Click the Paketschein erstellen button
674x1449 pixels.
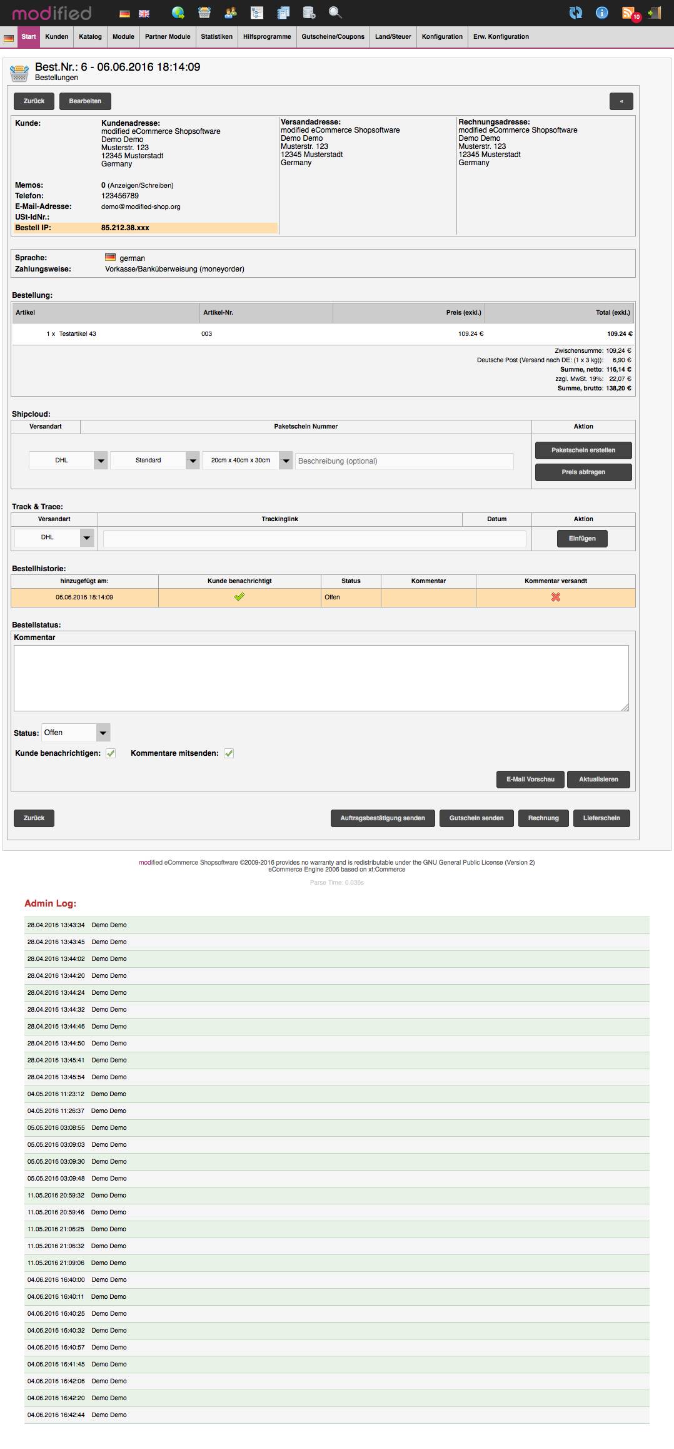tap(583, 450)
